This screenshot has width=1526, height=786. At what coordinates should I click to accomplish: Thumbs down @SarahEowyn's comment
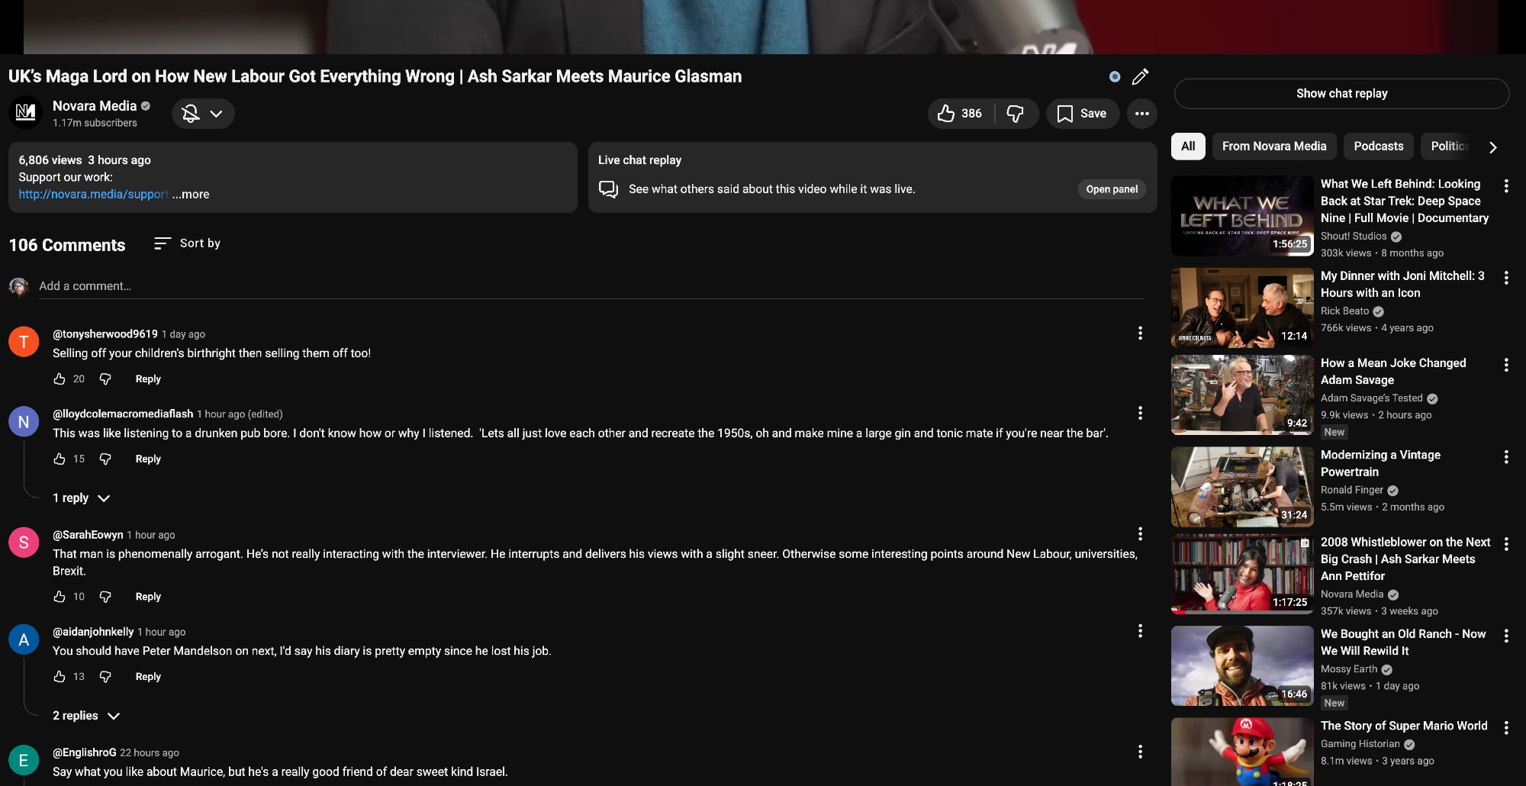(x=105, y=597)
